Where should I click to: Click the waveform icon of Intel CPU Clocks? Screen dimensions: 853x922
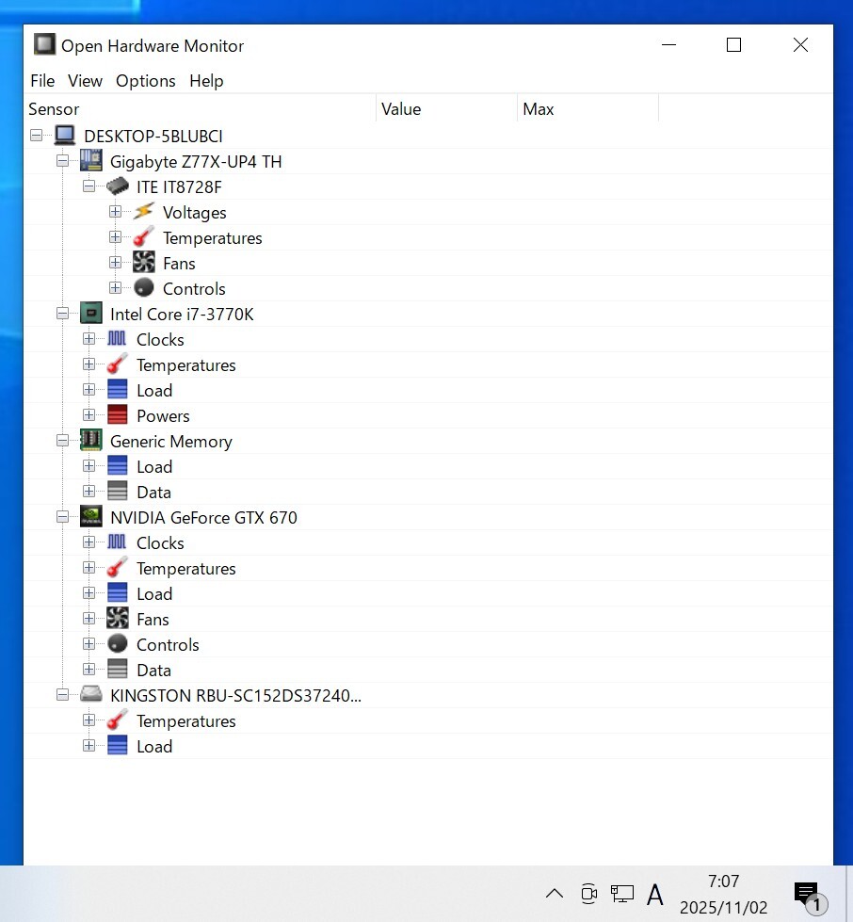click(x=117, y=338)
